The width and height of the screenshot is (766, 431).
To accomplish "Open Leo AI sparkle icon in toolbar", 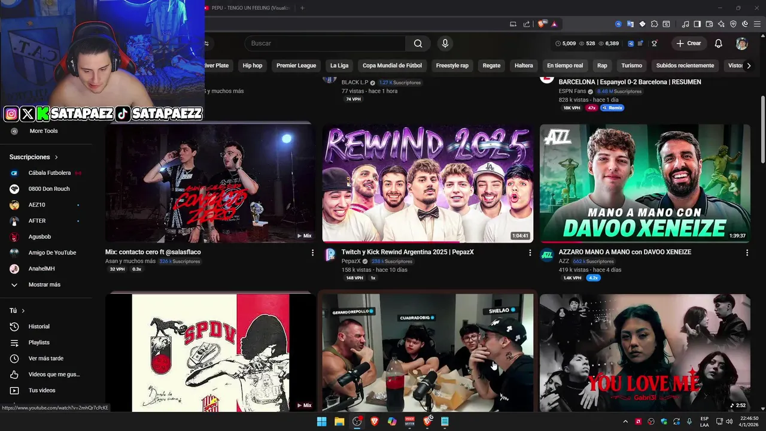I will click(x=721, y=24).
